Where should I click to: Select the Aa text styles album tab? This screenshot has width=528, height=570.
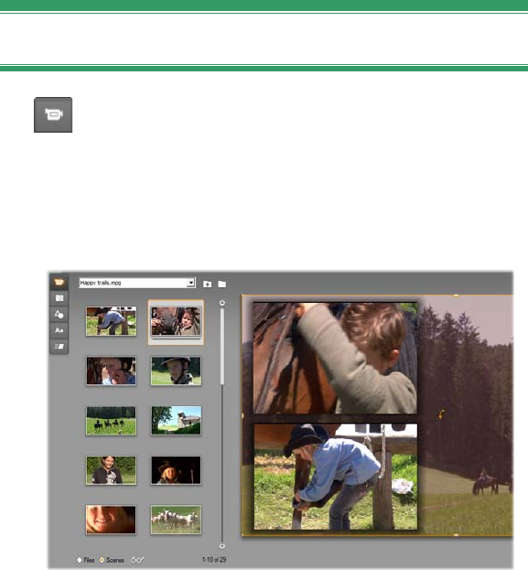tap(59, 330)
